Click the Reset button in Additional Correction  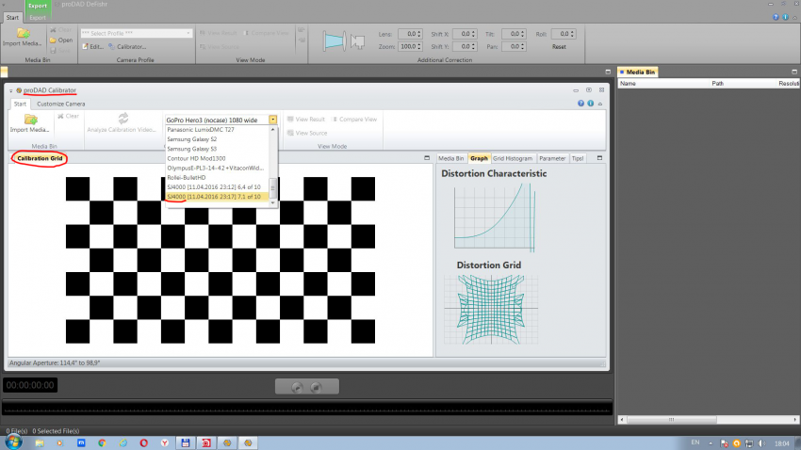(x=559, y=46)
